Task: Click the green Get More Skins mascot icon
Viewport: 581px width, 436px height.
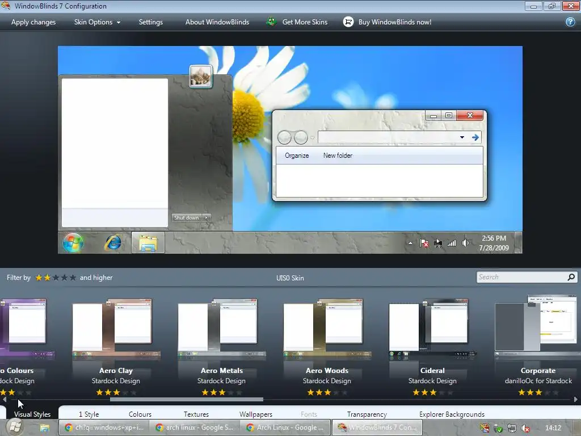Action: click(272, 22)
